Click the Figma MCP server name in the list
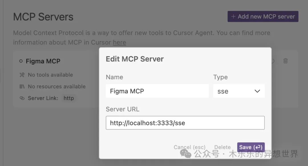 click(43, 61)
